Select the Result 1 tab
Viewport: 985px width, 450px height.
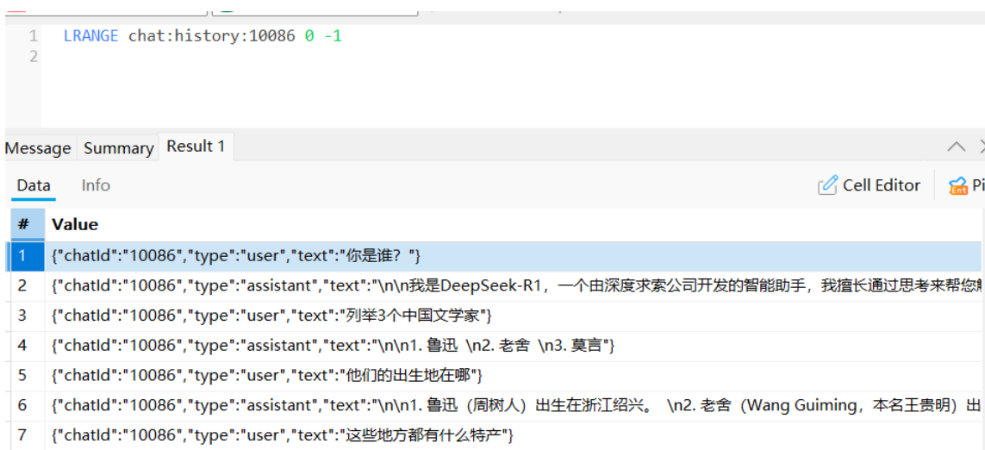196,147
